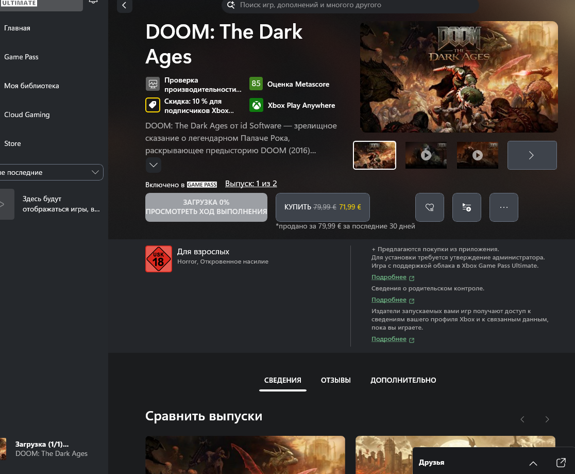Add game to play-later queue icon
Image resolution: width=575 pixels, height=474 pixels.
466,207
